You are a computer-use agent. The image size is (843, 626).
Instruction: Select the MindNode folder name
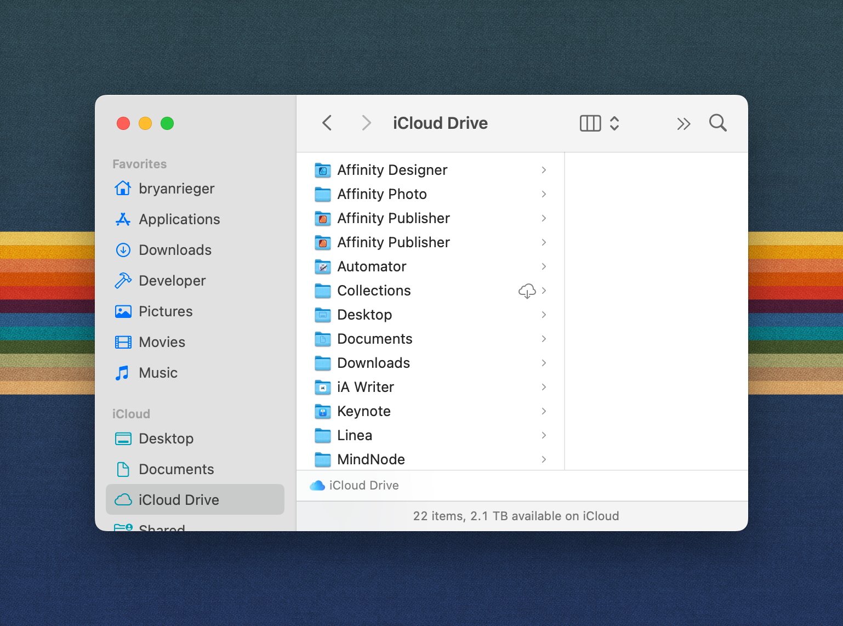pyautogui.click(x=371, y=459)
